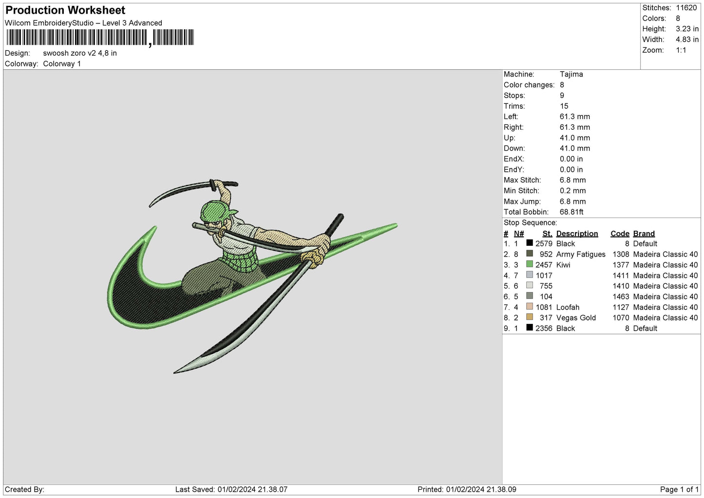Click the EndX value 0.00 in

pos(571,159)
